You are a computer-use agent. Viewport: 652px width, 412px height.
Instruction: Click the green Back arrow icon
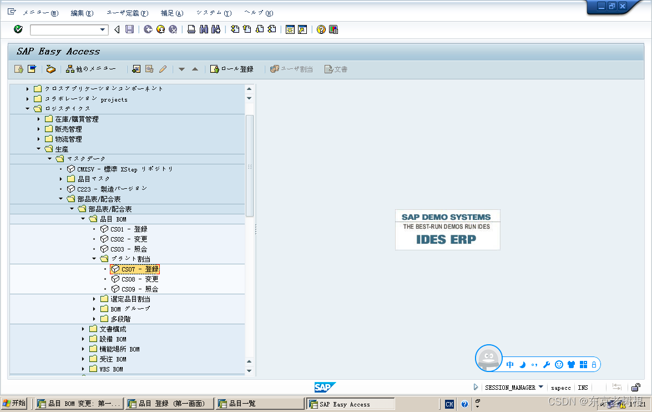click(148, 29)
